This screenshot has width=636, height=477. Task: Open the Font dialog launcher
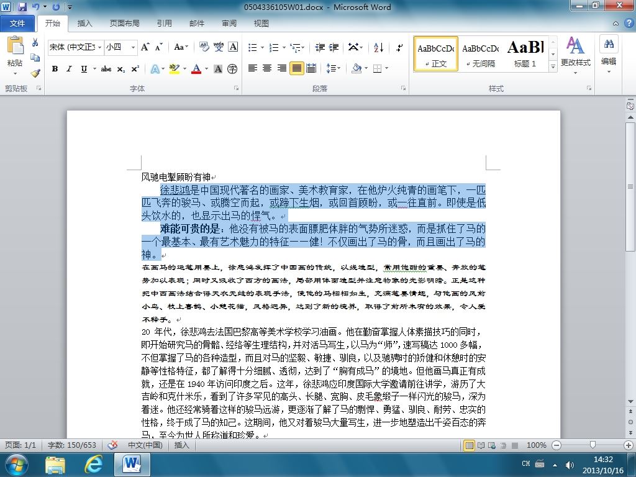click(x=236, y=88)
